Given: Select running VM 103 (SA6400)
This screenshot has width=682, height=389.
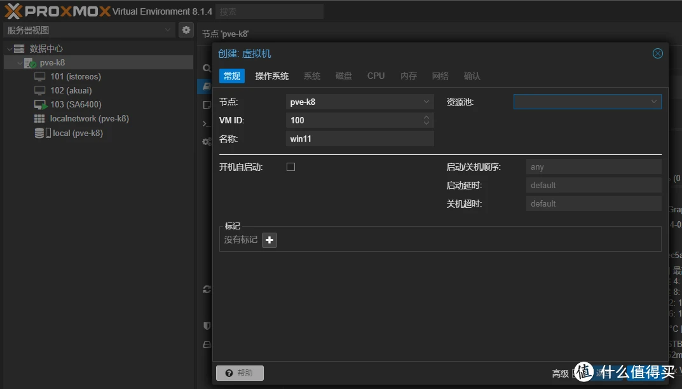Looking at the screenshot, I should tap(75, 104).
